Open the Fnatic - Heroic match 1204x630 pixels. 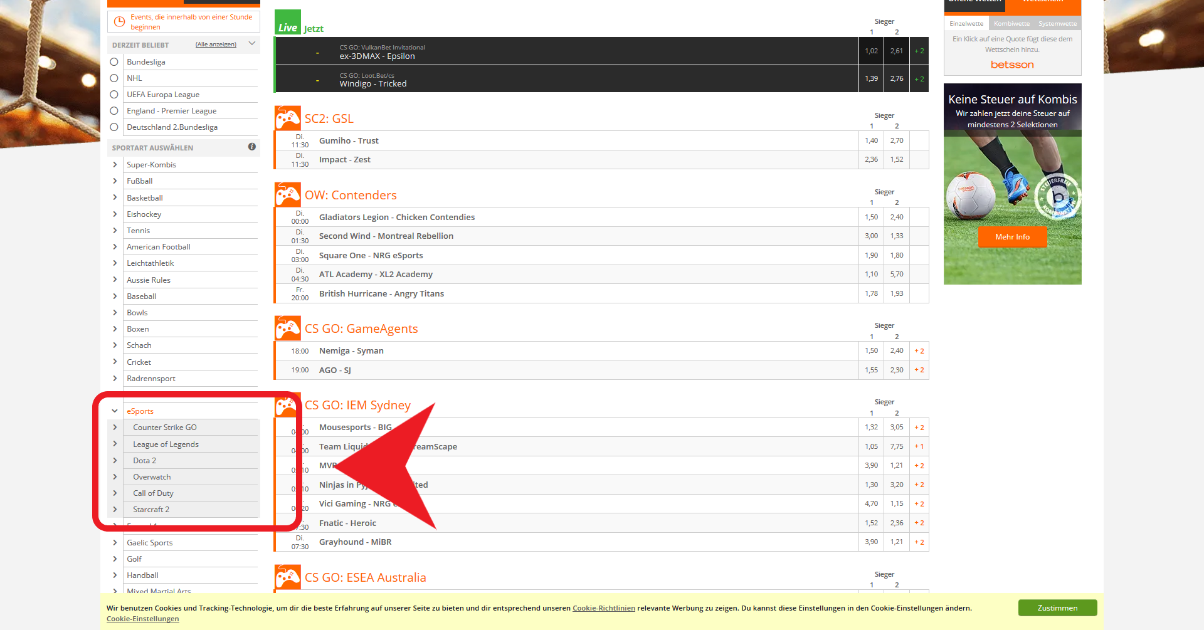coord(347,523)
